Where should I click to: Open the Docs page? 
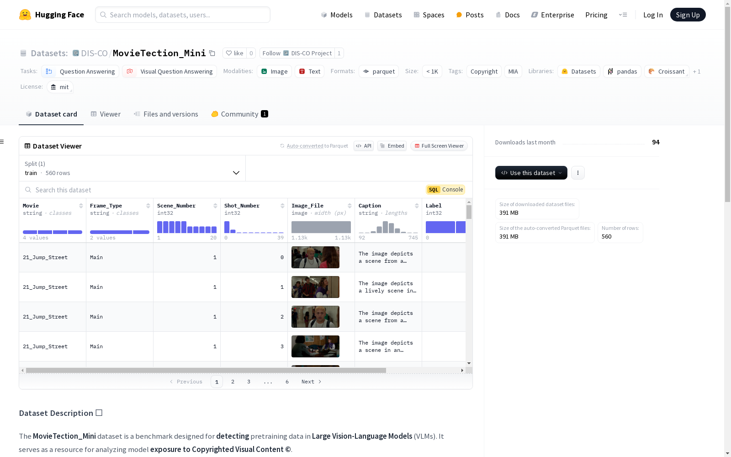[508, 15]
